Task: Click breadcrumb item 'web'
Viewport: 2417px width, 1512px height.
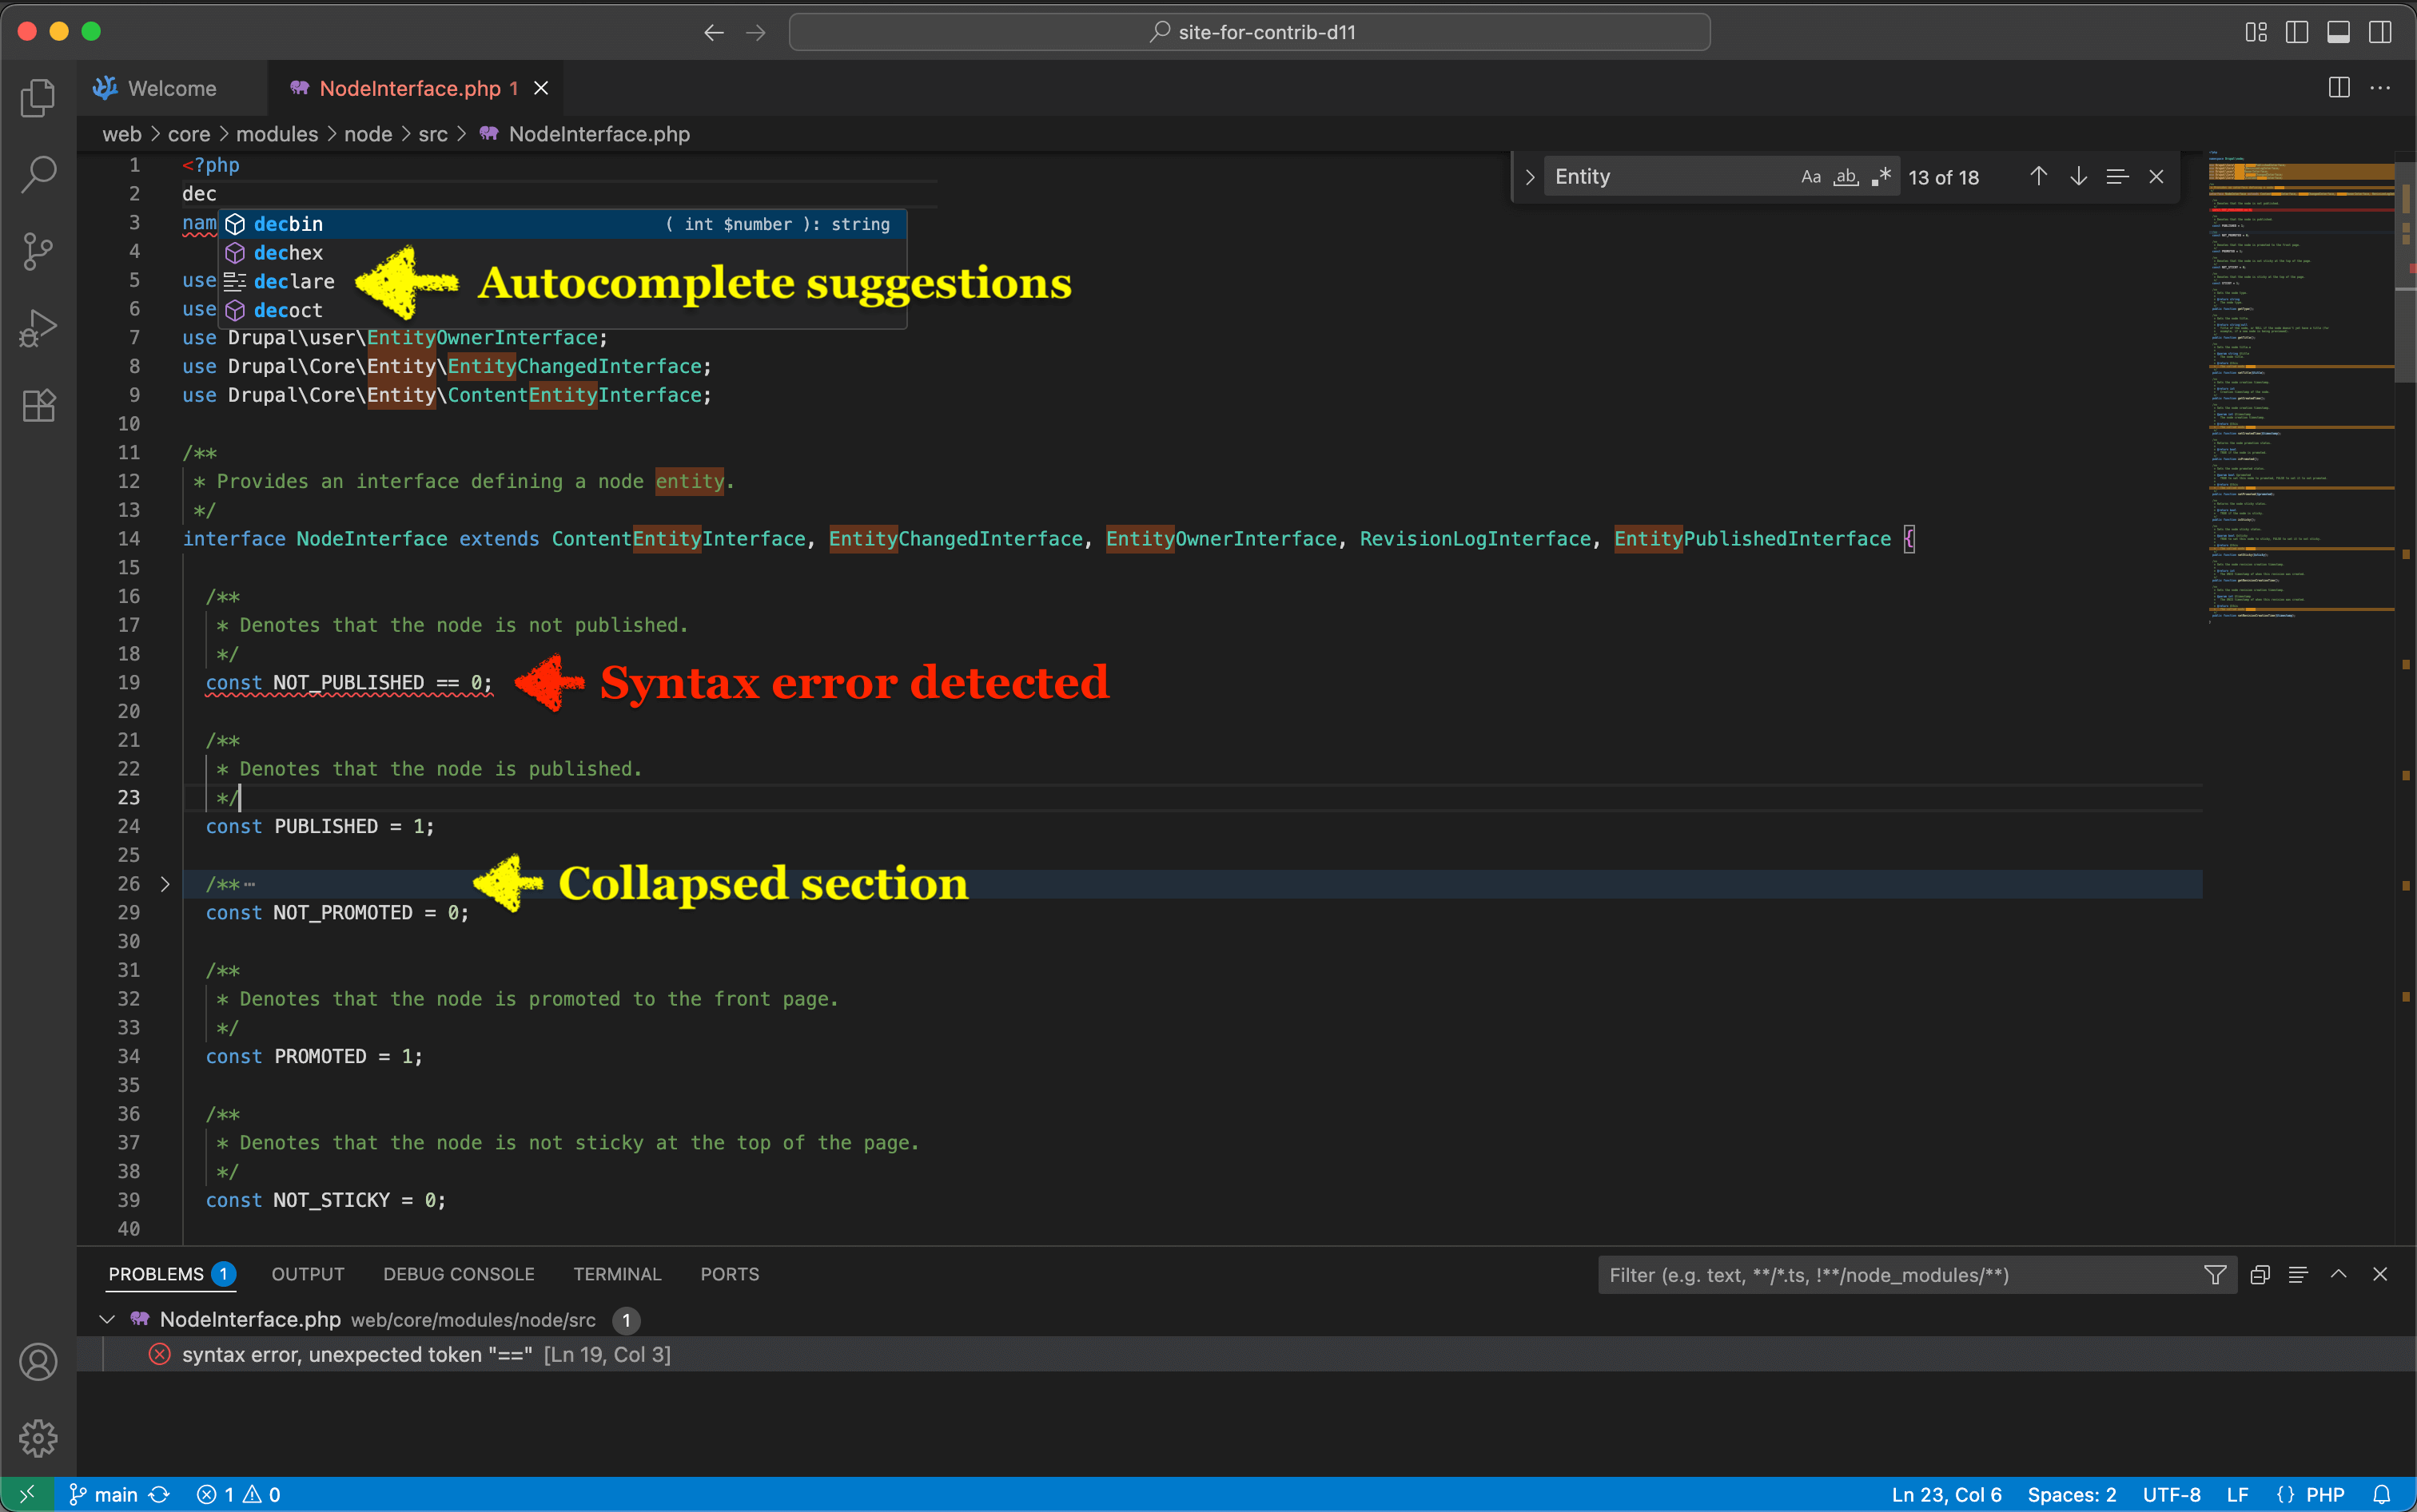Action: click(x=122, y=134)
